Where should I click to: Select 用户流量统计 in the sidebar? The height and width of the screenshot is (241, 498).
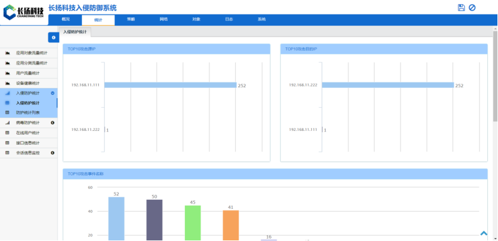coord(28,73)
